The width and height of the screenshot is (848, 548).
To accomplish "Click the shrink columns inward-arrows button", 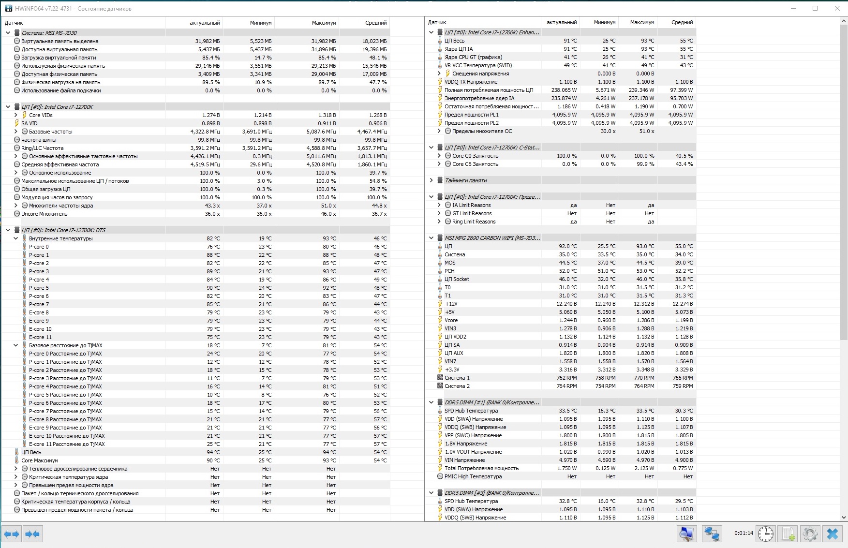I will 32,534.
